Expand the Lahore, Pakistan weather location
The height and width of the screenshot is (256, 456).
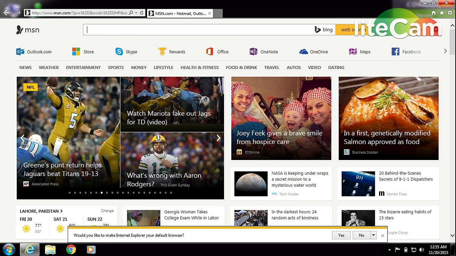click(41, 211)
